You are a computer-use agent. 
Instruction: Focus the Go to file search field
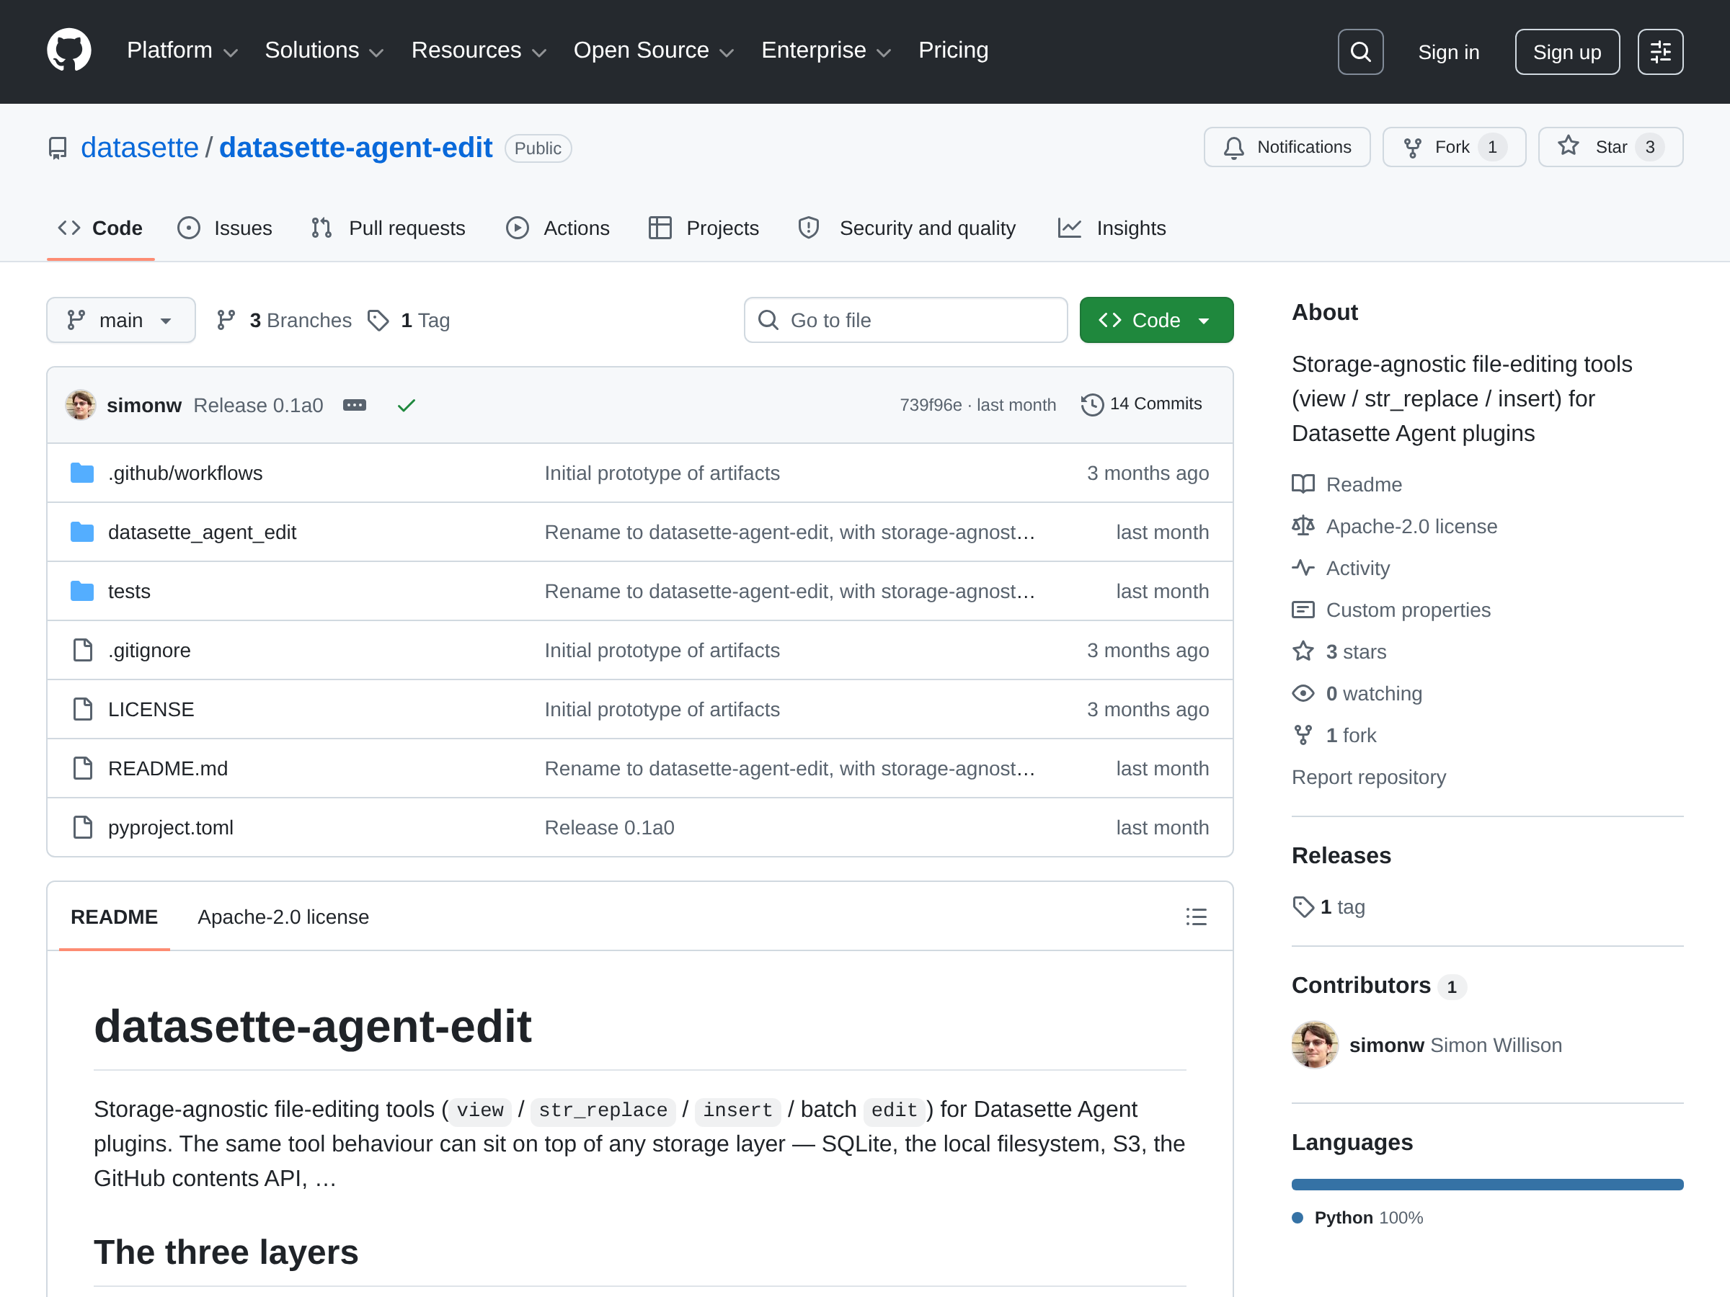[905, 320]
